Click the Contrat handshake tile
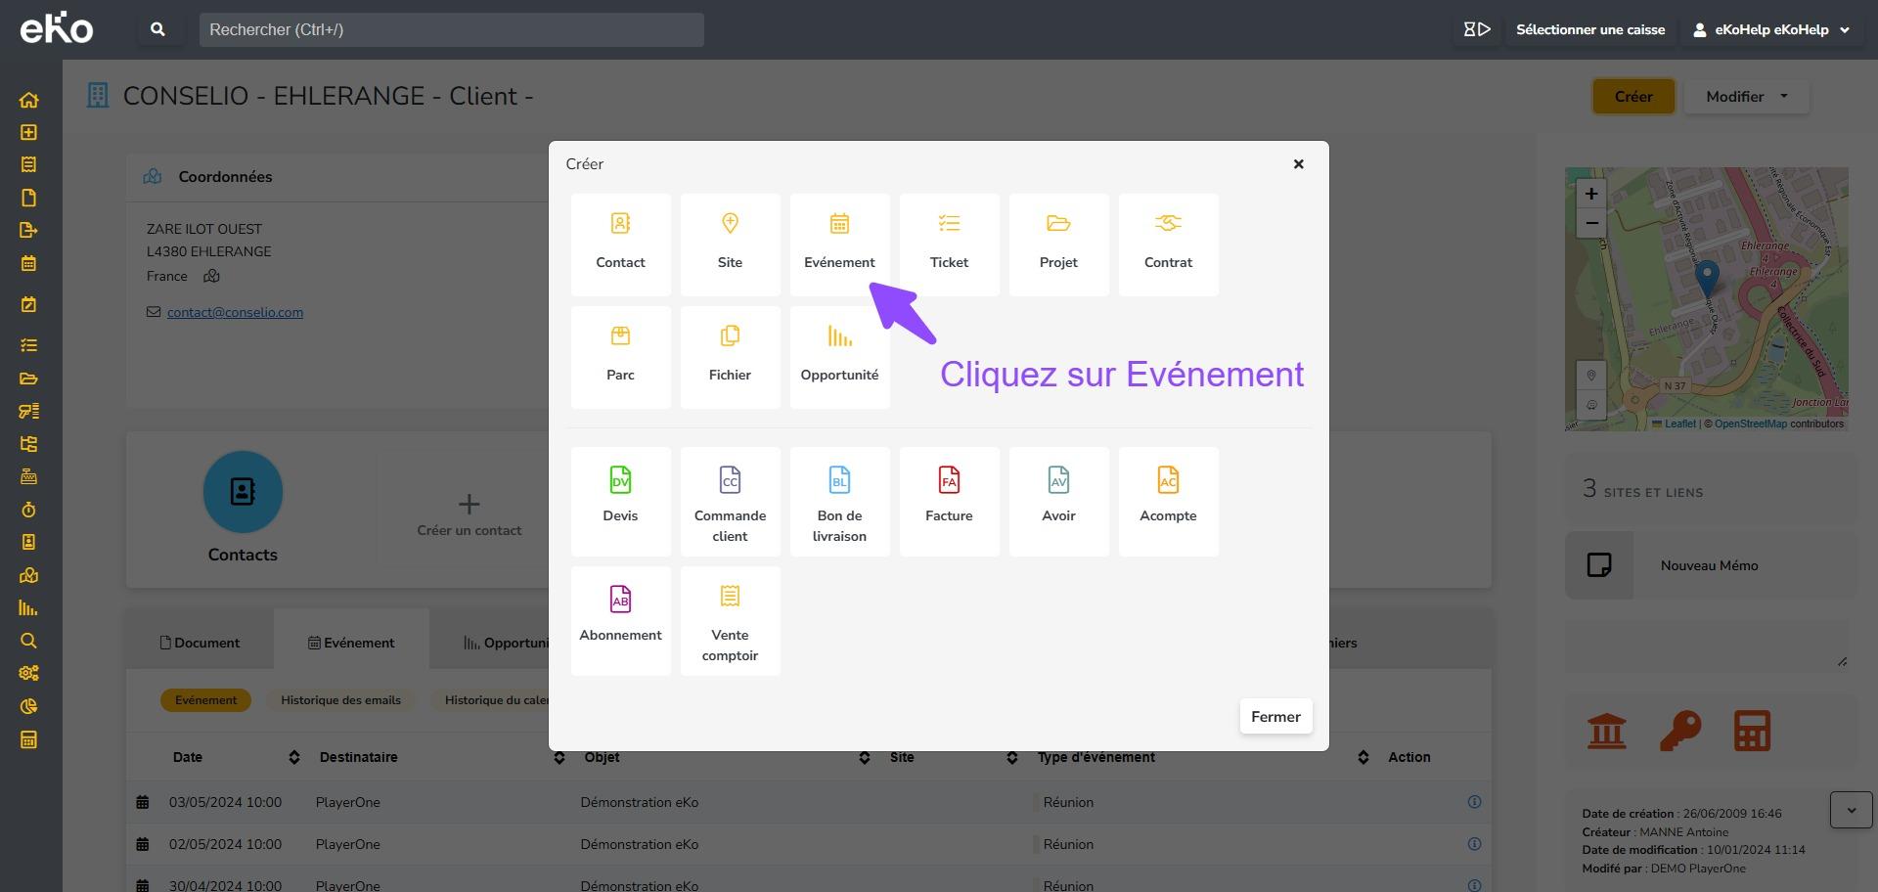The width and height of the screenshot is (1878, 892). click(1168, 244)
